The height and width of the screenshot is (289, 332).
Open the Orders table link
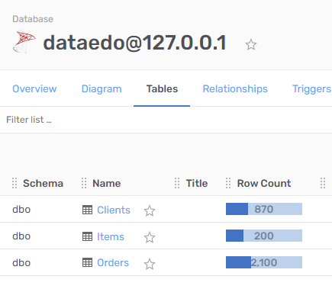(113, 263)
